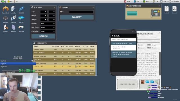The width and height of the screenshot is (180, 101).
Task: Click the second chat bubble evidence icon
Action: [x=152, y=82]
